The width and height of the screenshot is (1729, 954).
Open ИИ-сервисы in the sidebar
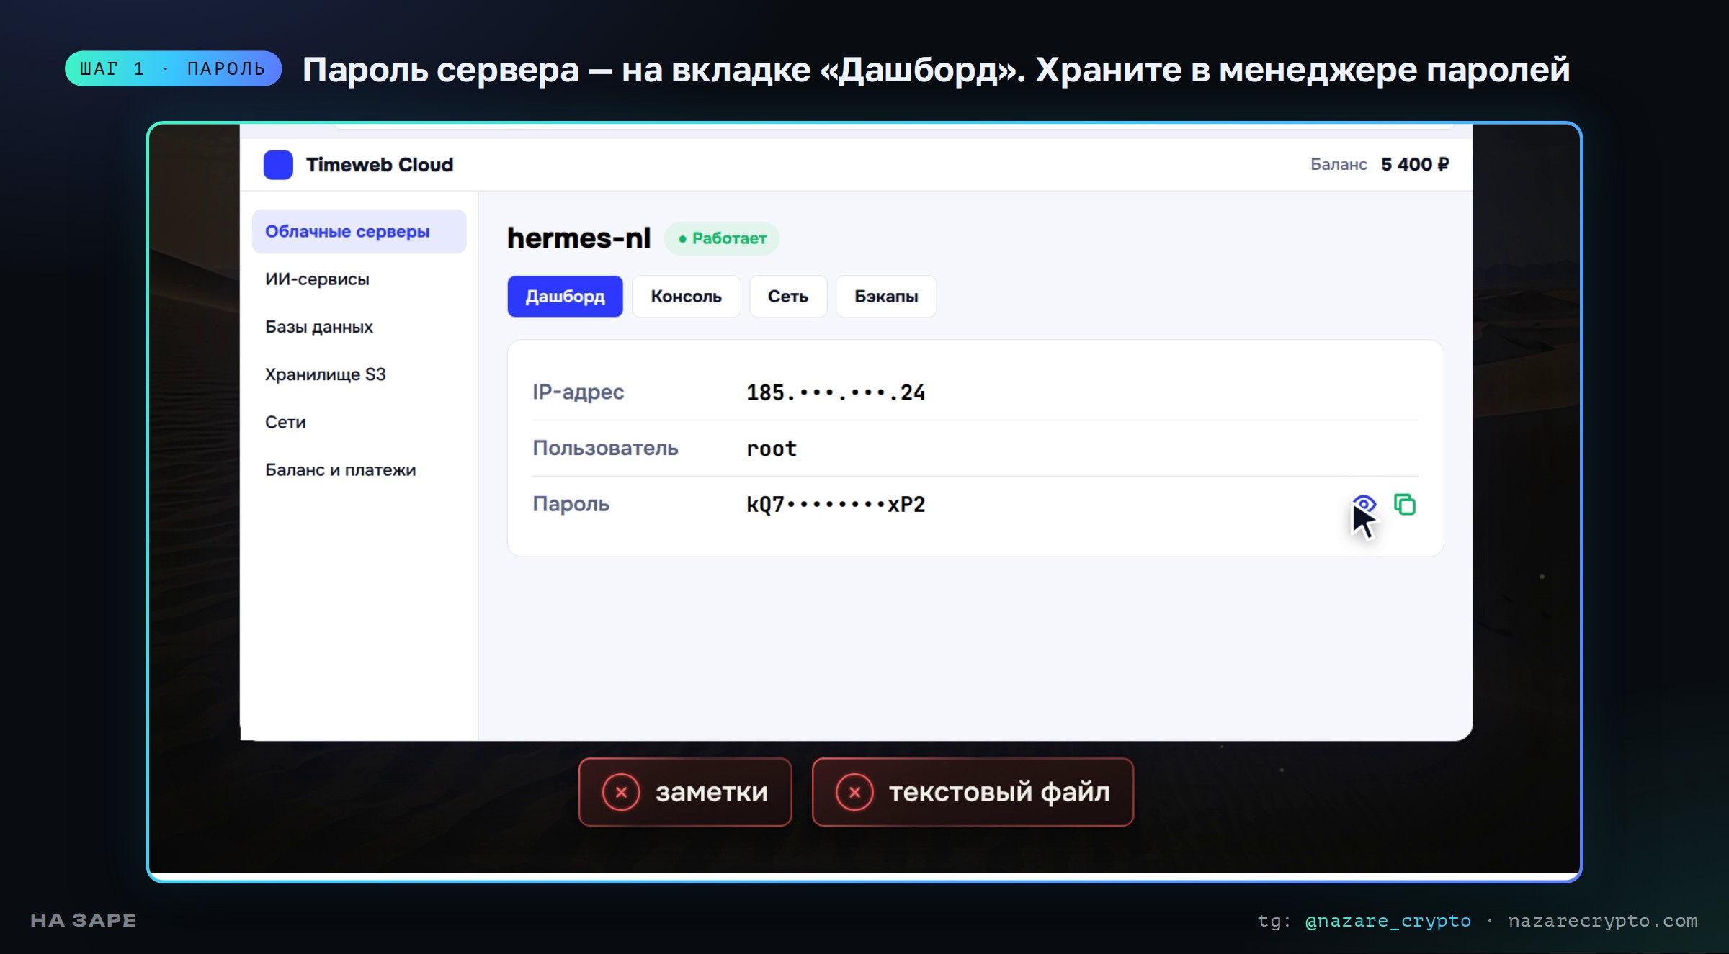pos(317,279)
